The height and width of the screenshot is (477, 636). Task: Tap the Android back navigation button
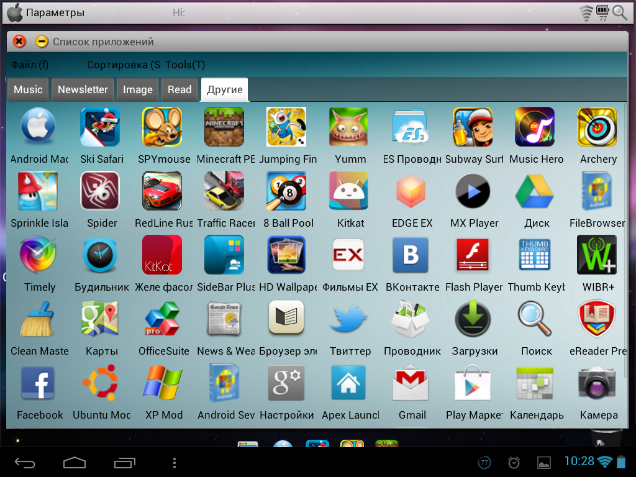pyautogui.click(x=25, y=462)
